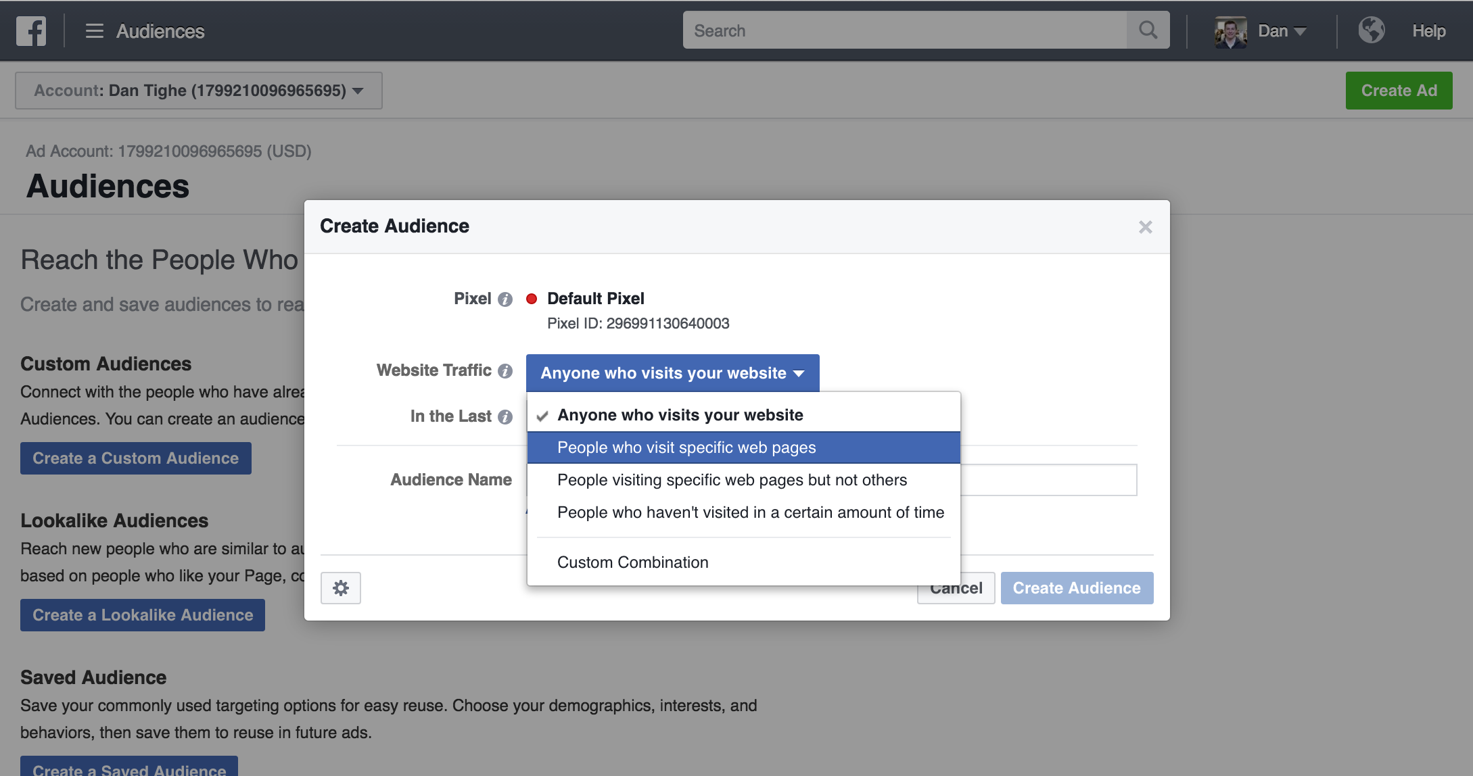Pick People who haven't visited in a while
Image resolution: width=1473 pixels, height=776 pixels.
[744, 512]
